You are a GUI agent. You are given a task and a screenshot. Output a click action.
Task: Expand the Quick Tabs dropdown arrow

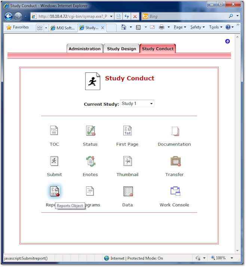coord(46,28)
